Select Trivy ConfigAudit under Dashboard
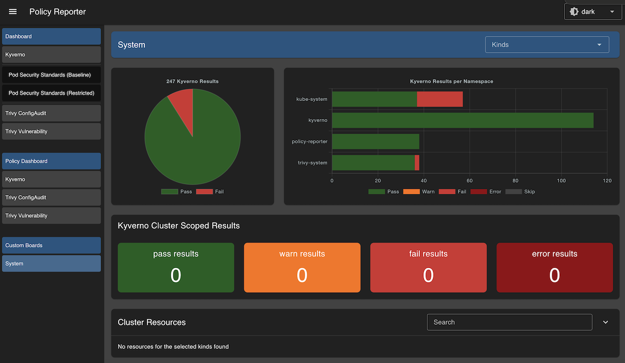625x363 pixels. click(51, 113)
